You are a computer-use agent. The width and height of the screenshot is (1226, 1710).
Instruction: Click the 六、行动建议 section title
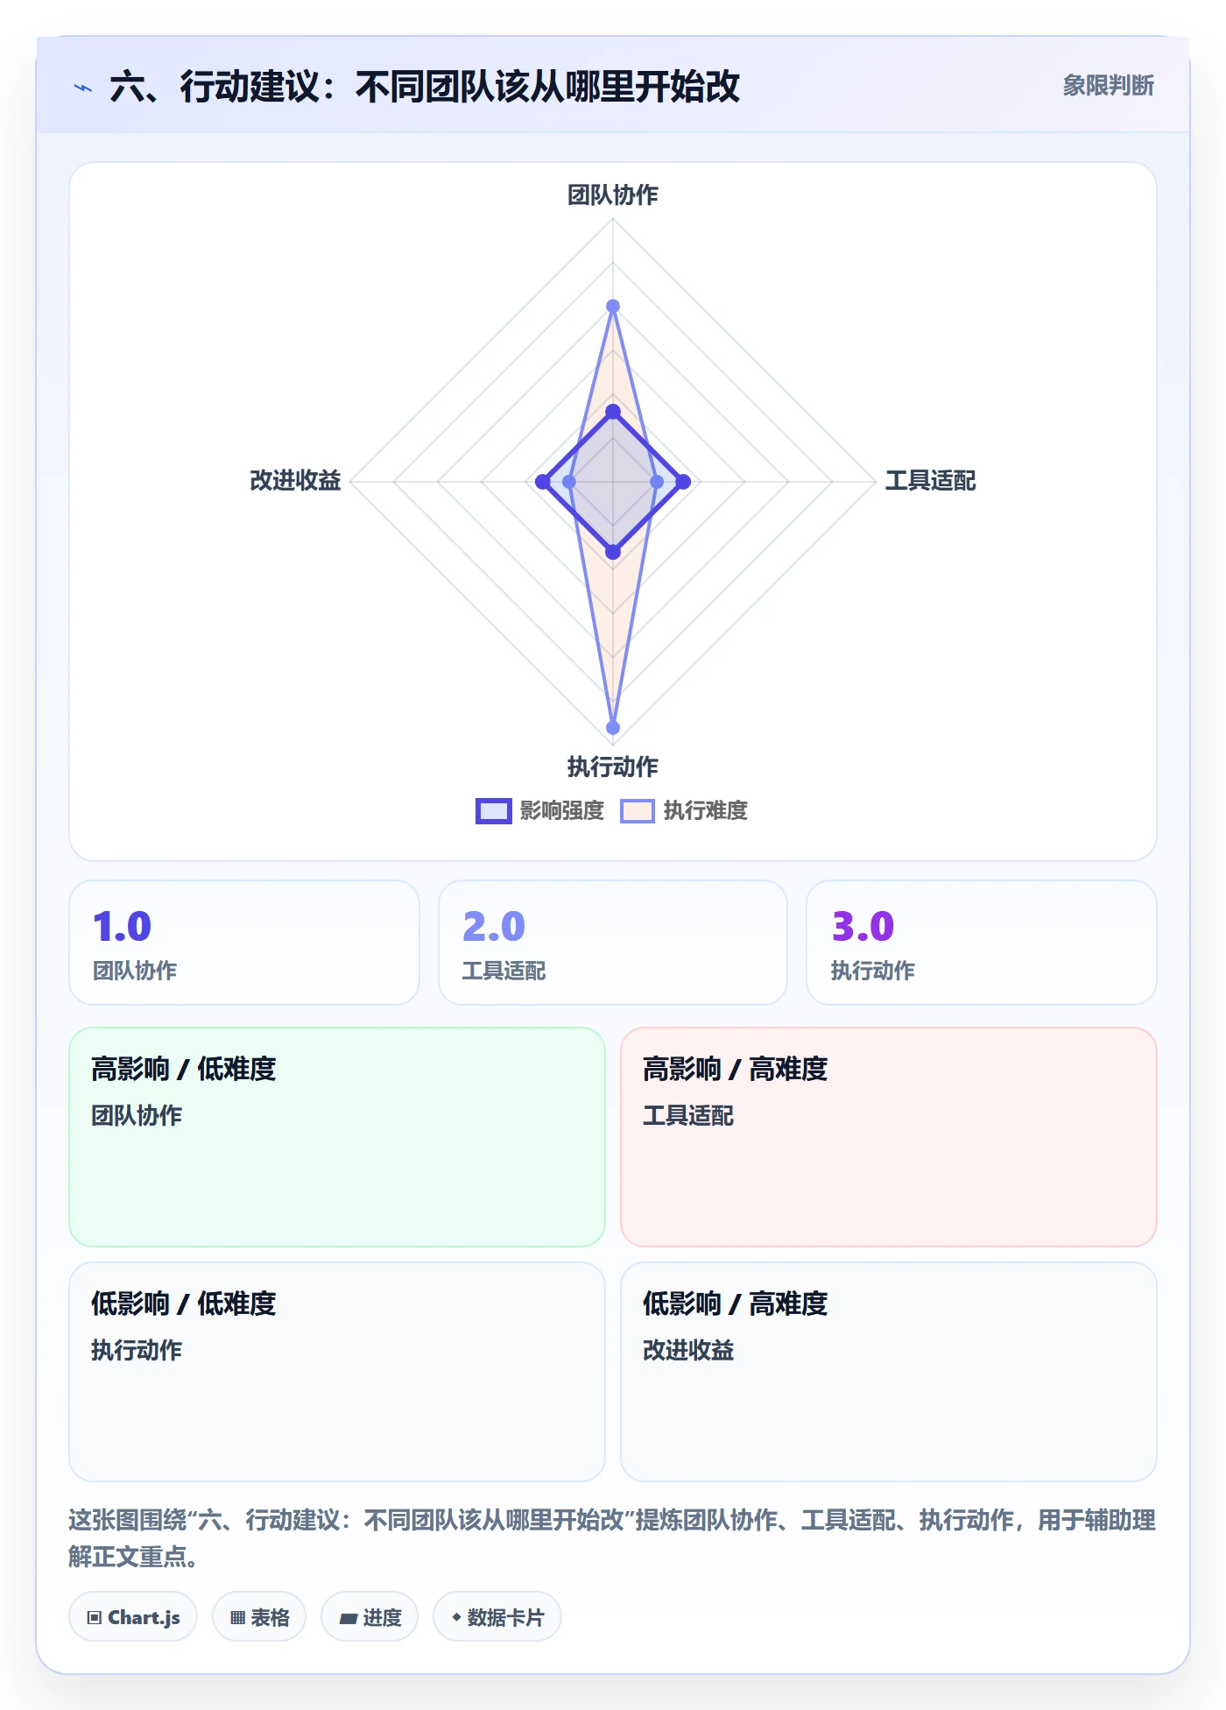coord(425,87)
